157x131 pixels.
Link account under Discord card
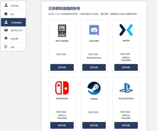point(94,67)
